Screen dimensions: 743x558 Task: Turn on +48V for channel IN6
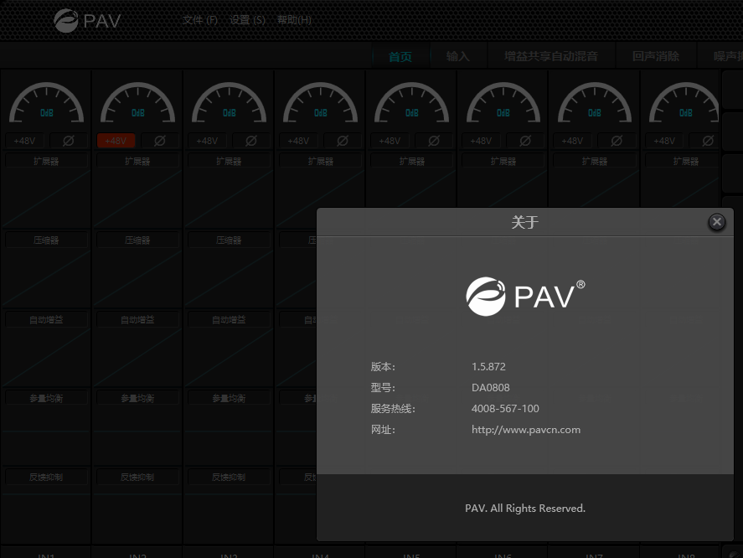[x=481, y=141]
